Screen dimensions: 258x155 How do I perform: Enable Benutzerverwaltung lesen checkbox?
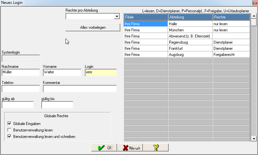pyautogui.click(x=9, y=130)
